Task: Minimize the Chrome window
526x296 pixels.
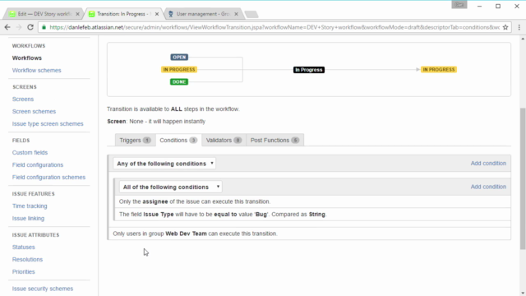Action: tap(479, 6)
